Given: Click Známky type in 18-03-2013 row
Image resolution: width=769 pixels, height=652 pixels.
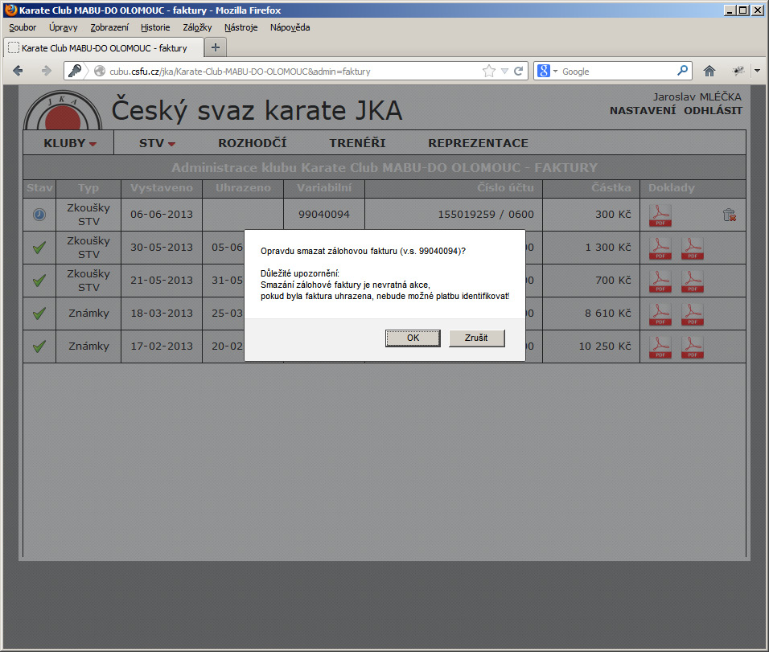Looking at the screenshot, I should coord(88,314).
